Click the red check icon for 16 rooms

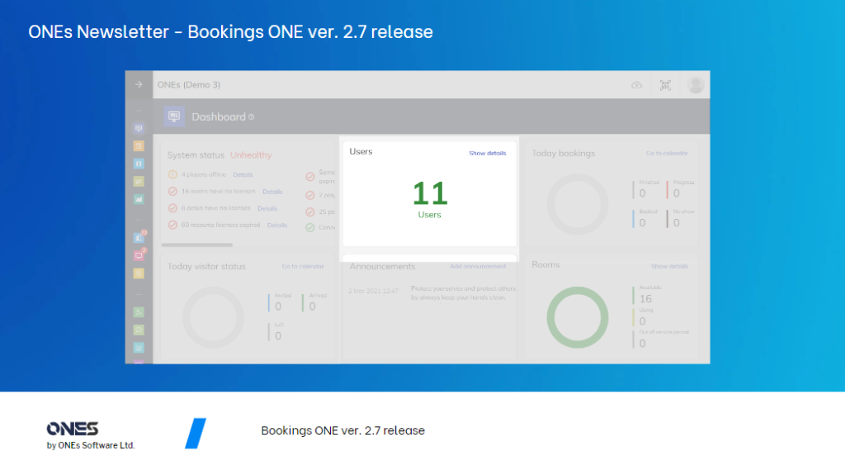coord(172,191)
